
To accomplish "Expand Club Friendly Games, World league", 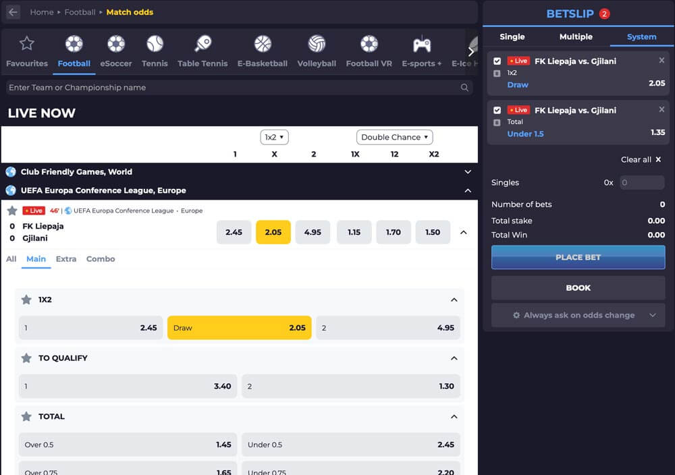I will [x=468, y=172].
